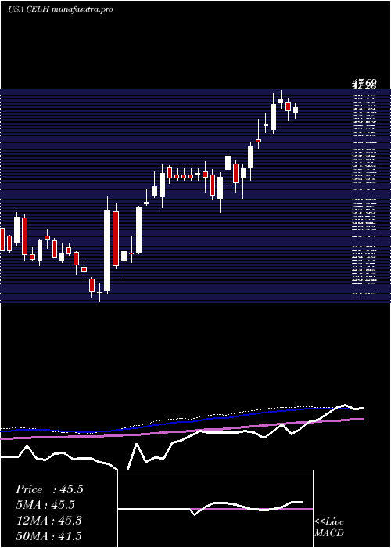The height and width of the screenshot is (548, 391).
Task: Click the '50MA : 41.5' value
Action: 48,535
